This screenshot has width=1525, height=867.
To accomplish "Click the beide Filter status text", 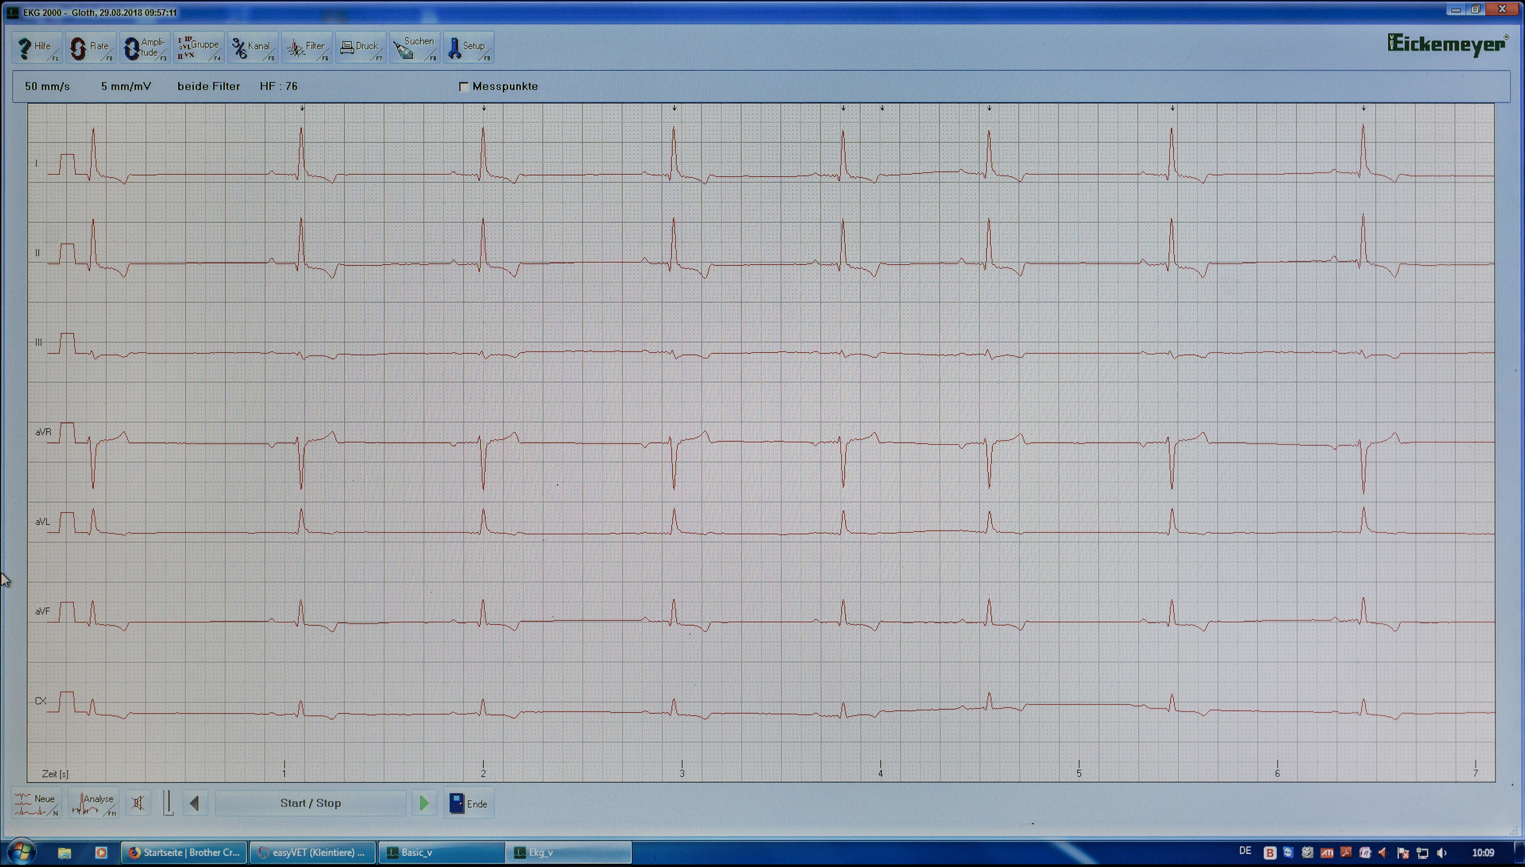I will tap(208, 86).
